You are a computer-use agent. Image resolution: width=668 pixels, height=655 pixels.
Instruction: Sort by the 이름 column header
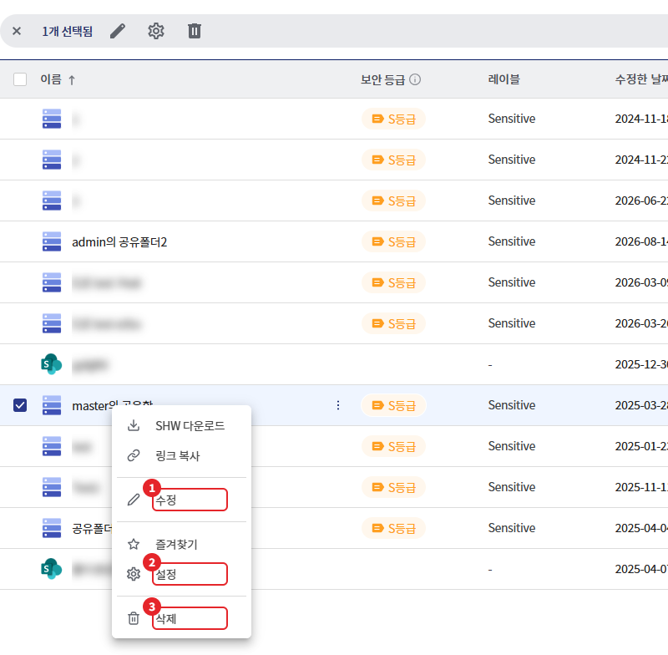click(x=51, y=79)
